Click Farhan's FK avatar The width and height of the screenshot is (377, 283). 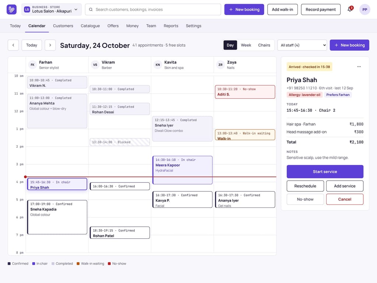32,65
